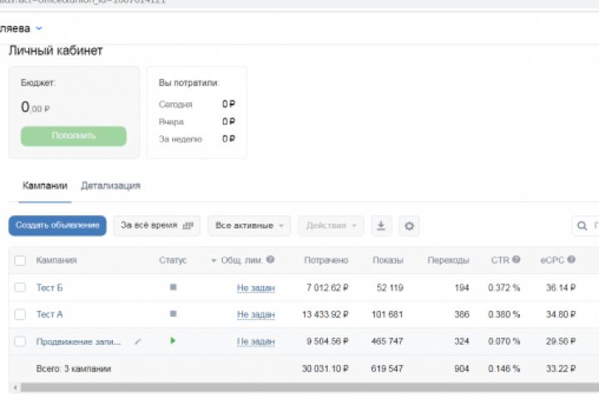Click the download statistics icon
Screen dimensions: 599x399
(x=381, y=225)
